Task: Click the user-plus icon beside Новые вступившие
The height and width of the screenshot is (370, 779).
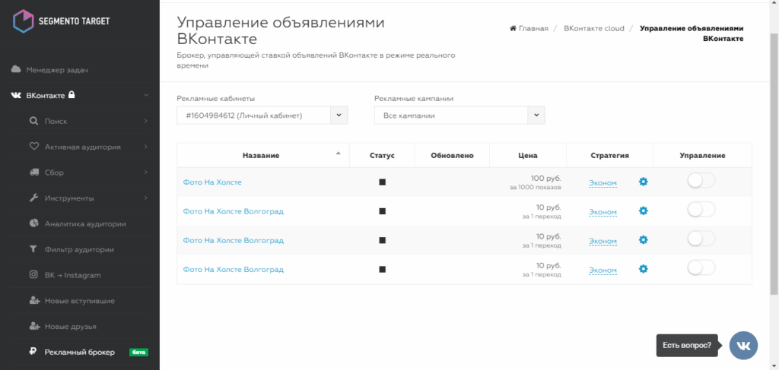Action: [x=34, y=301]
